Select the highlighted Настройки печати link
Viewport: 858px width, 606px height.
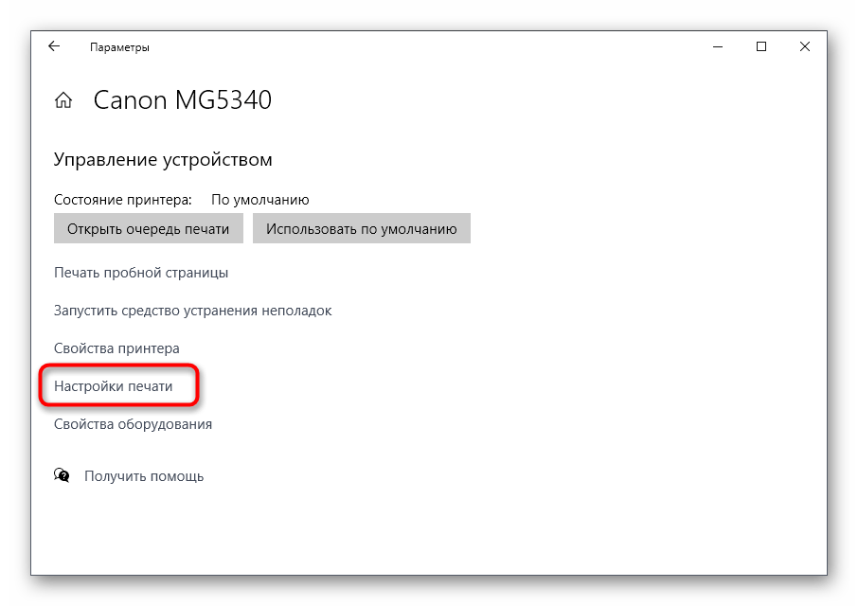tap(114, 386)
